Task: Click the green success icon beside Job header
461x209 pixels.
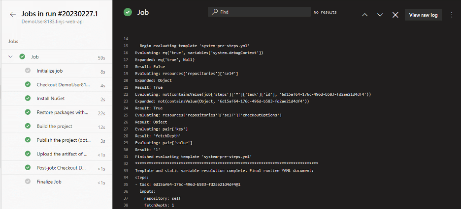Action: tap(128, 12)
